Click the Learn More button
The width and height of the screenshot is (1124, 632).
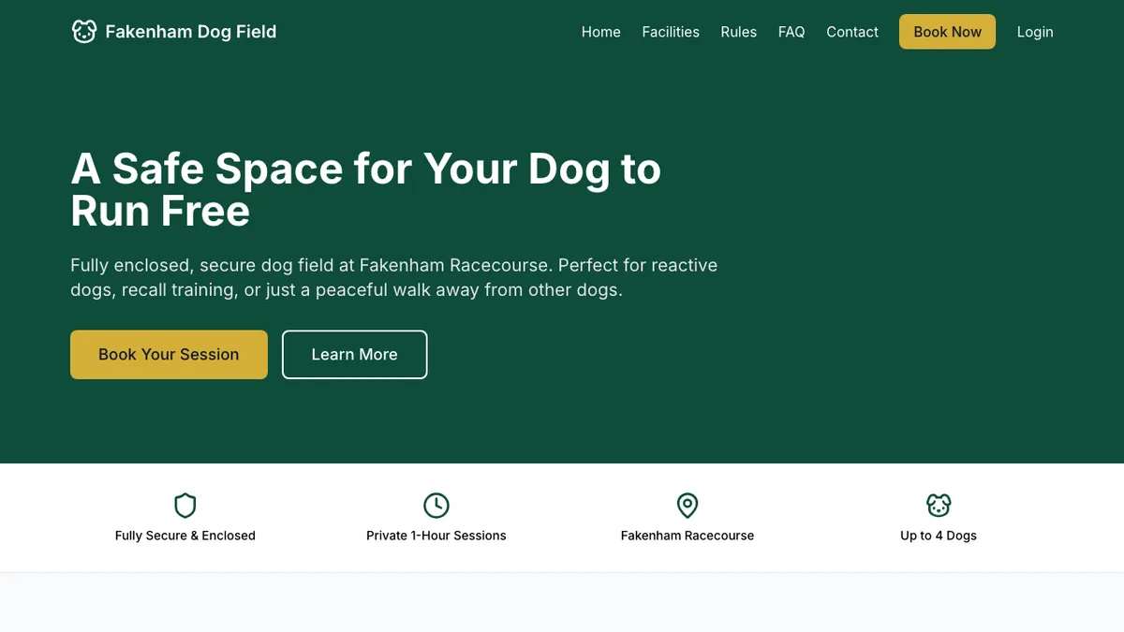tap(354, 354)
